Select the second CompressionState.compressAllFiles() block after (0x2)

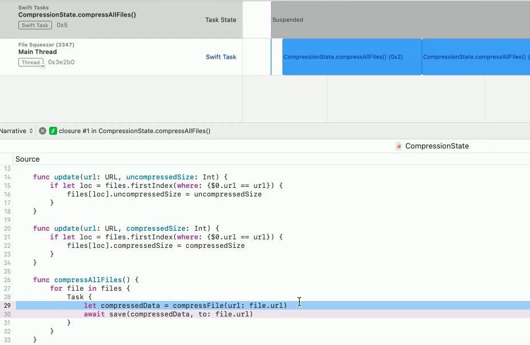pyautogui.click(x=476, y=57)
